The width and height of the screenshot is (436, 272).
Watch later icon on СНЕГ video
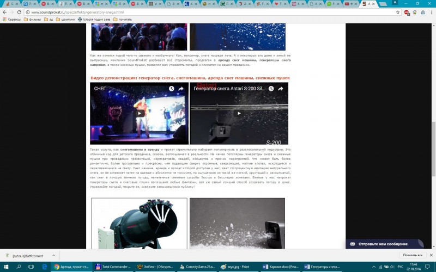coord(171,89)
